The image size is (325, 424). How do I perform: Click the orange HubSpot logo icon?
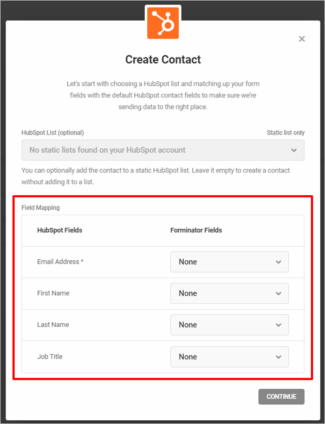coord(163,23)
